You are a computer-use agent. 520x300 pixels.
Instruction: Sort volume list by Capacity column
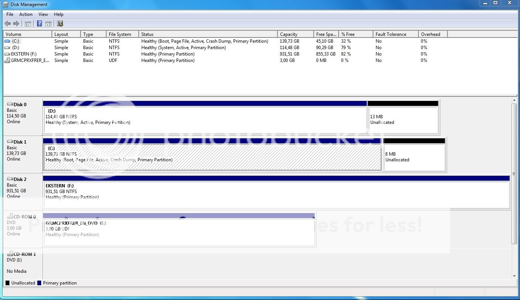[x=295, y=34]
